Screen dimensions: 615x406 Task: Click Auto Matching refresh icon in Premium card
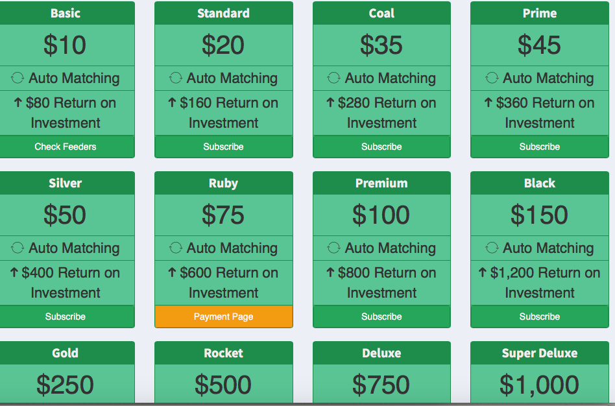[x=334, y=248]
